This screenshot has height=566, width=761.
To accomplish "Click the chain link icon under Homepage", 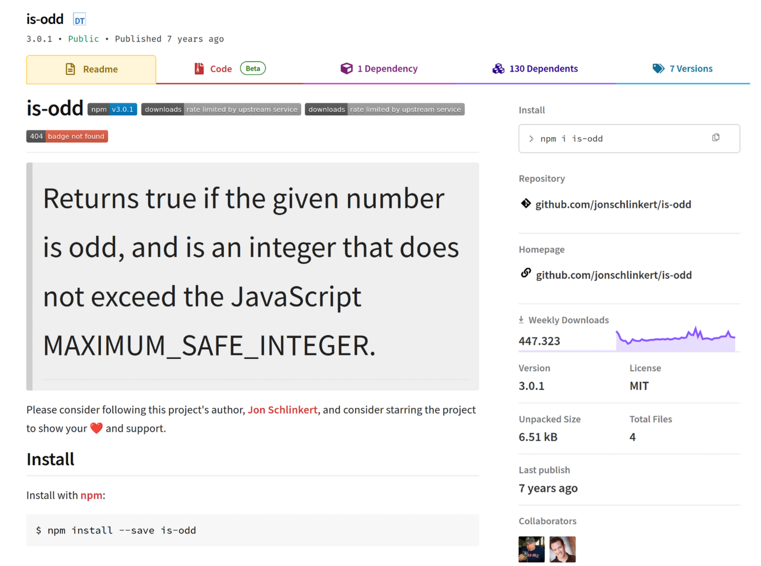I will (525, 273).
